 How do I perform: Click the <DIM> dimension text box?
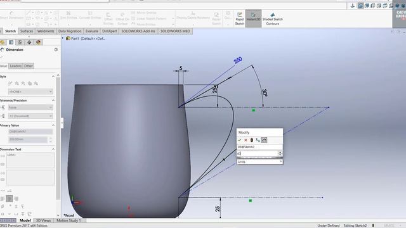pos(30,160)
